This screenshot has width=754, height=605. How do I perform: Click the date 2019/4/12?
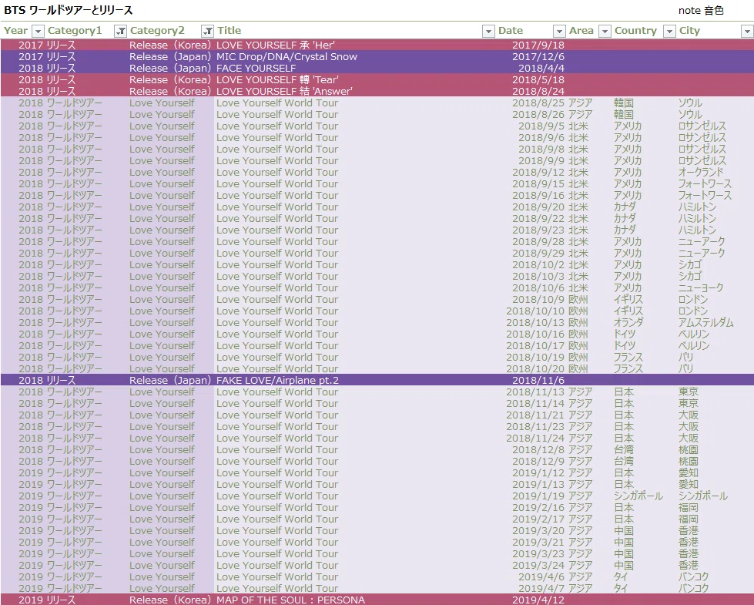tap(538, 600)
